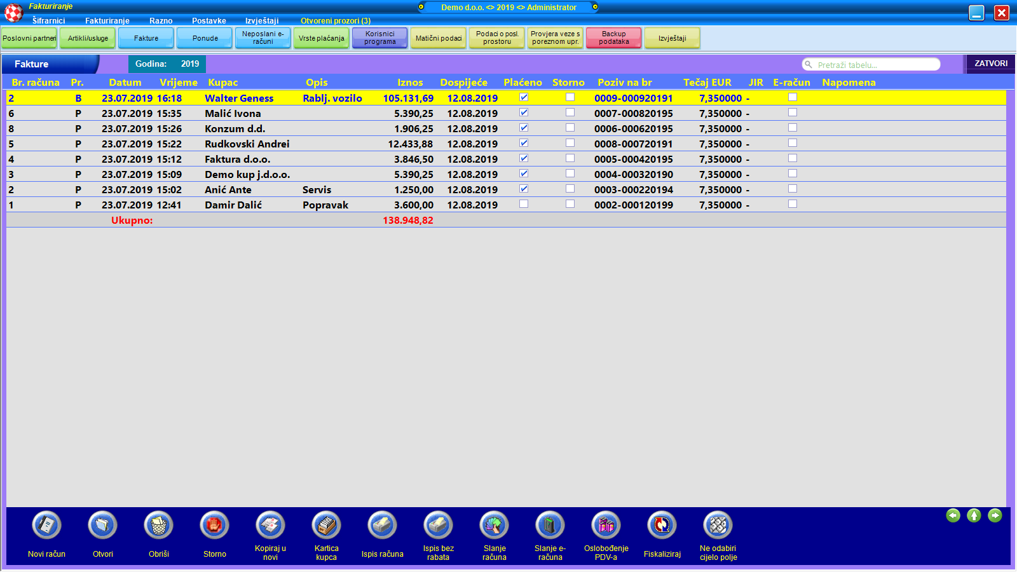Print using the Ispis računa icon
The height and width of the screenshot is (572, 1017).
point(382,526)
